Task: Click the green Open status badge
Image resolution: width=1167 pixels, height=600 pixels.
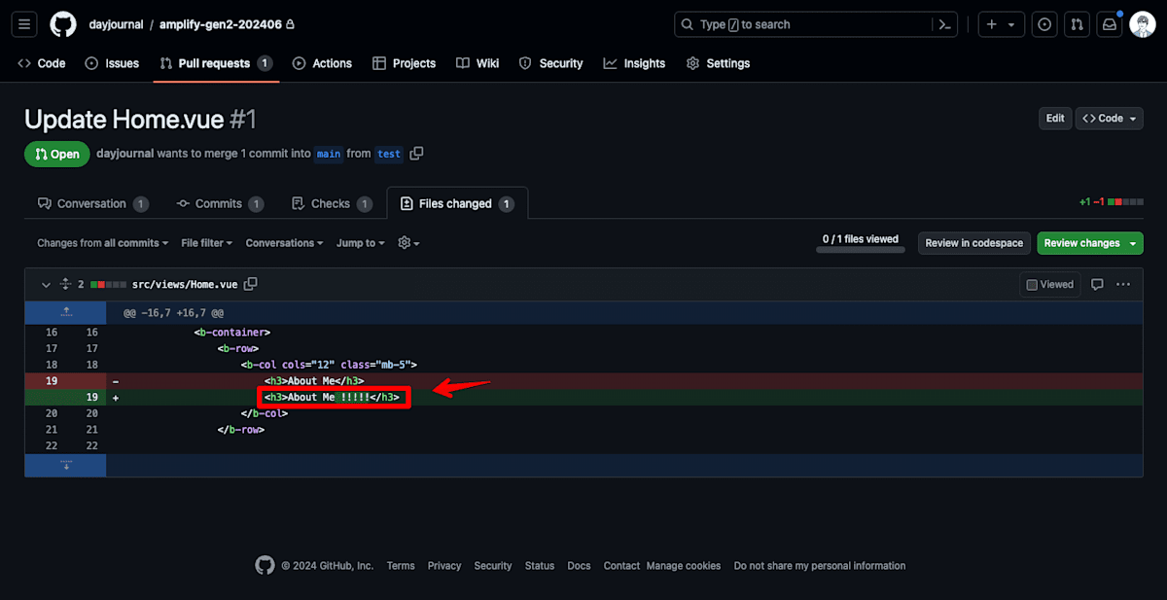Action: tap(57, 154)
